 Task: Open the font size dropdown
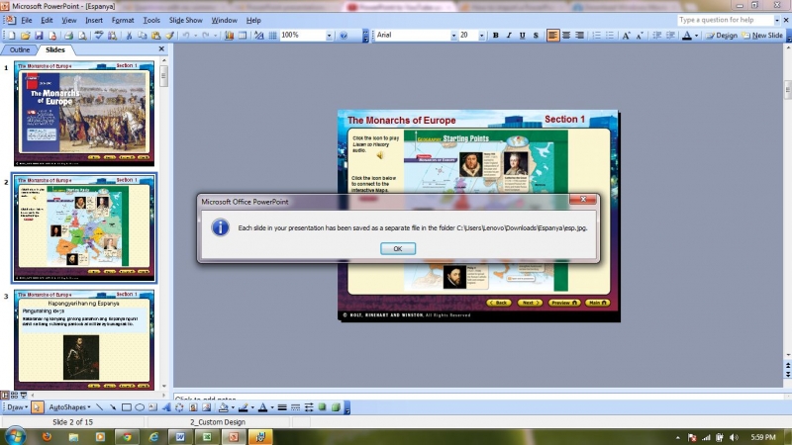pos(480,35)
